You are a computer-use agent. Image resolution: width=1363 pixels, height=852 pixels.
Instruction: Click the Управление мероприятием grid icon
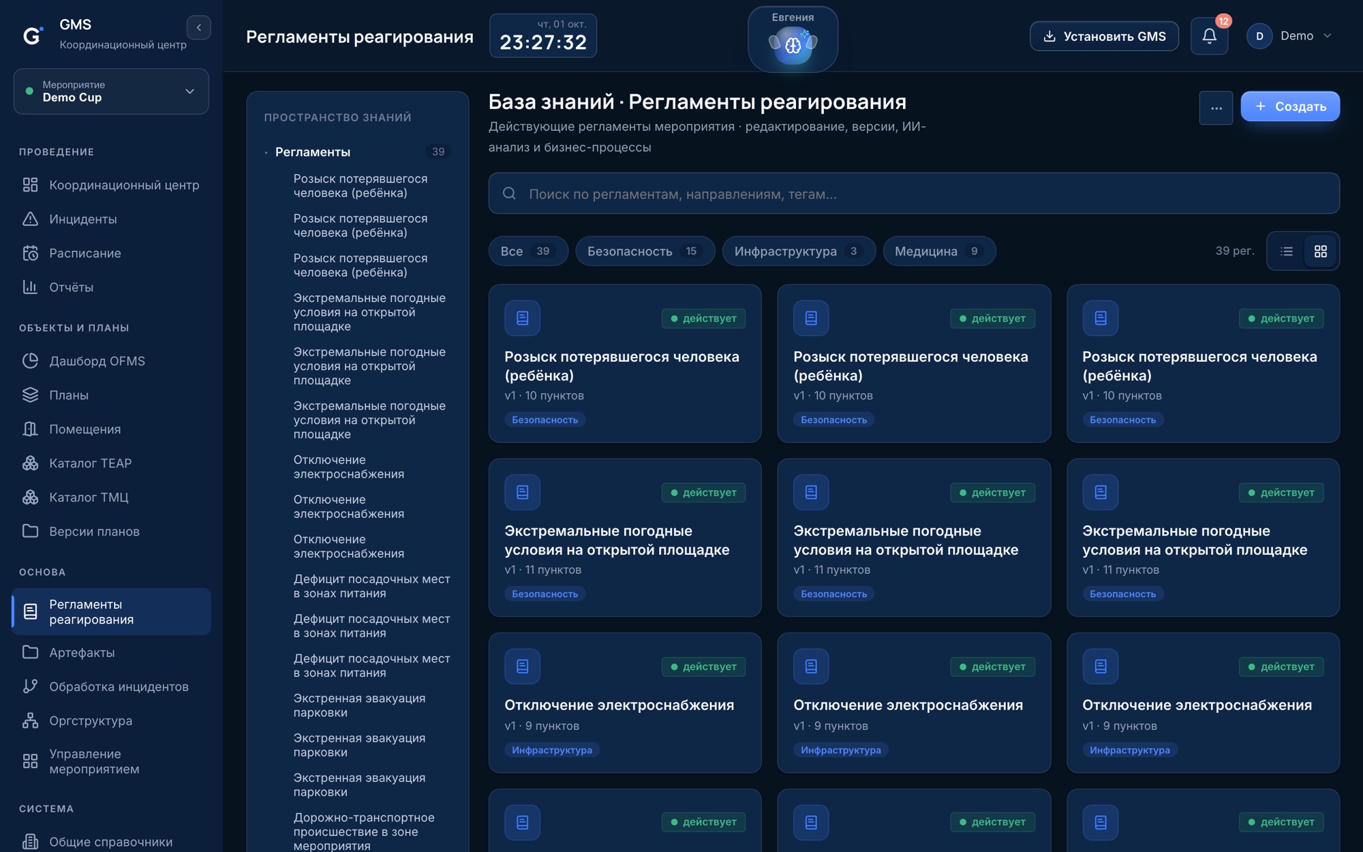(x=30, y=761)
